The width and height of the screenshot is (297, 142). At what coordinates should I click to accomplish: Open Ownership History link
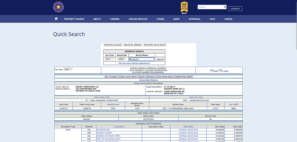pyautogui.click(x=148, y=80)
